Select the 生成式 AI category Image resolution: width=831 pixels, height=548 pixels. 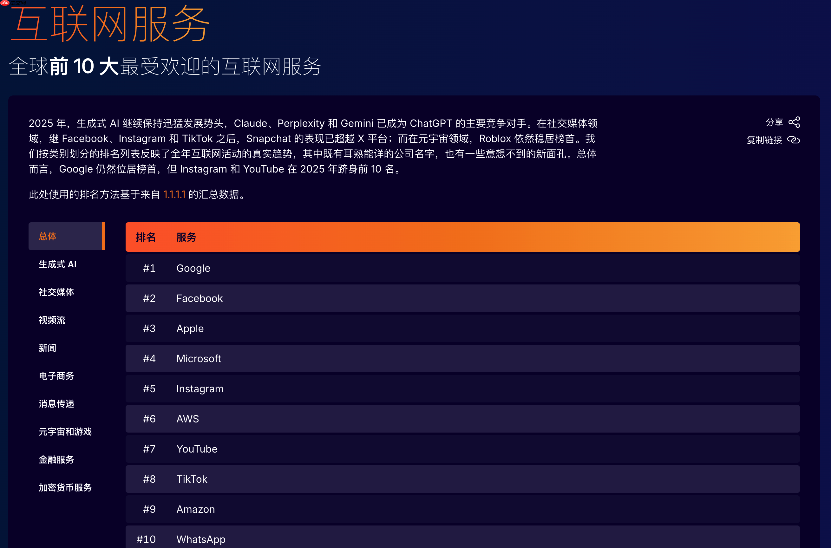[x=58, y=264]
